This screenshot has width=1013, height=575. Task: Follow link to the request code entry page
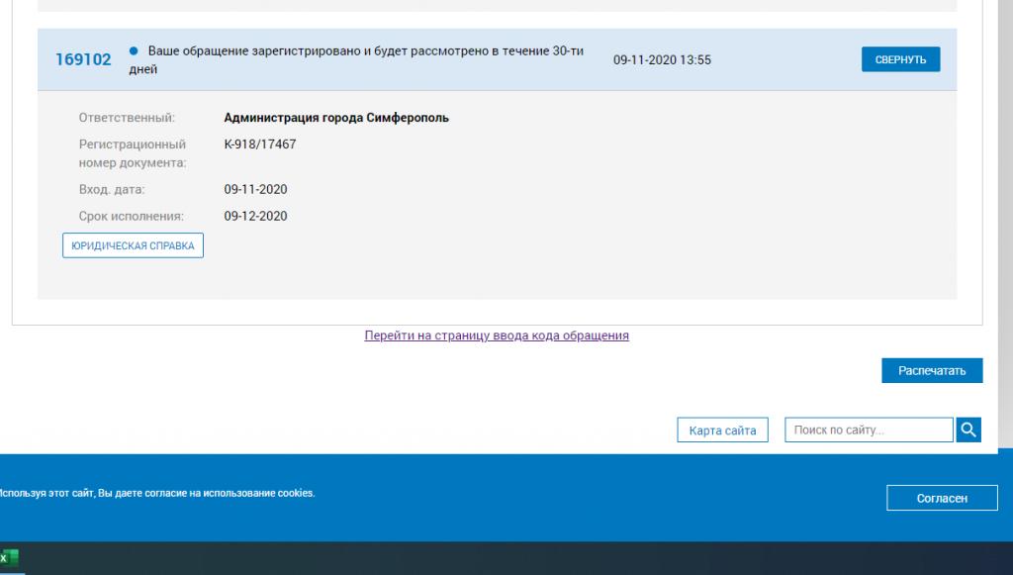point(497,335)
